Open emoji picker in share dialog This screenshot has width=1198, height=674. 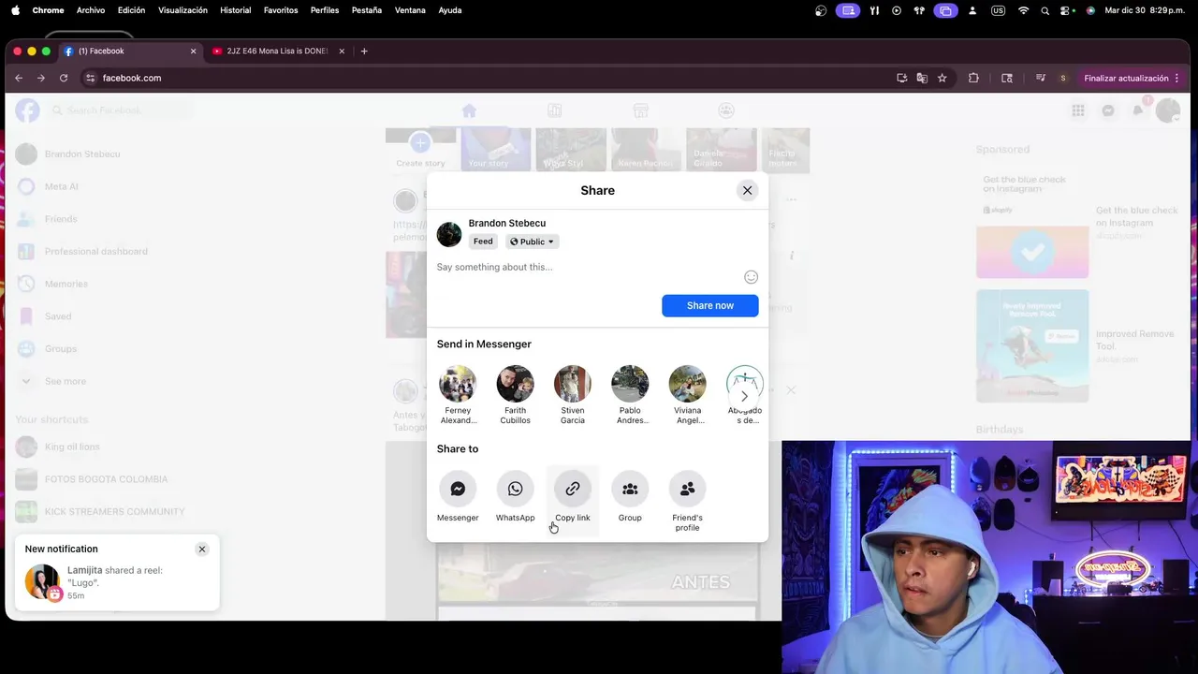pyautogui.click(x=751, y=277)
